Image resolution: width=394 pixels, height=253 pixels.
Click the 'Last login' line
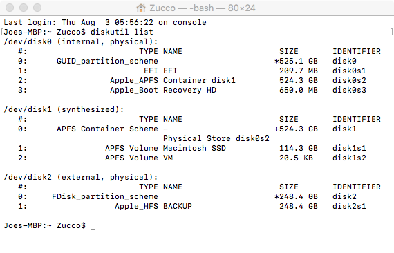[x=105, y=22]
